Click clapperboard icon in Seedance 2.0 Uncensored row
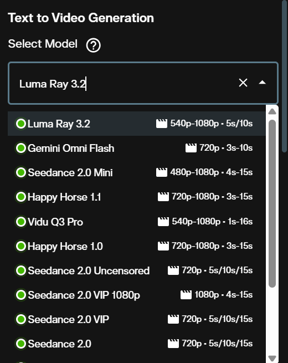This screenshot has height=363, width=288. pyautogui.click(x=173, y=270)
